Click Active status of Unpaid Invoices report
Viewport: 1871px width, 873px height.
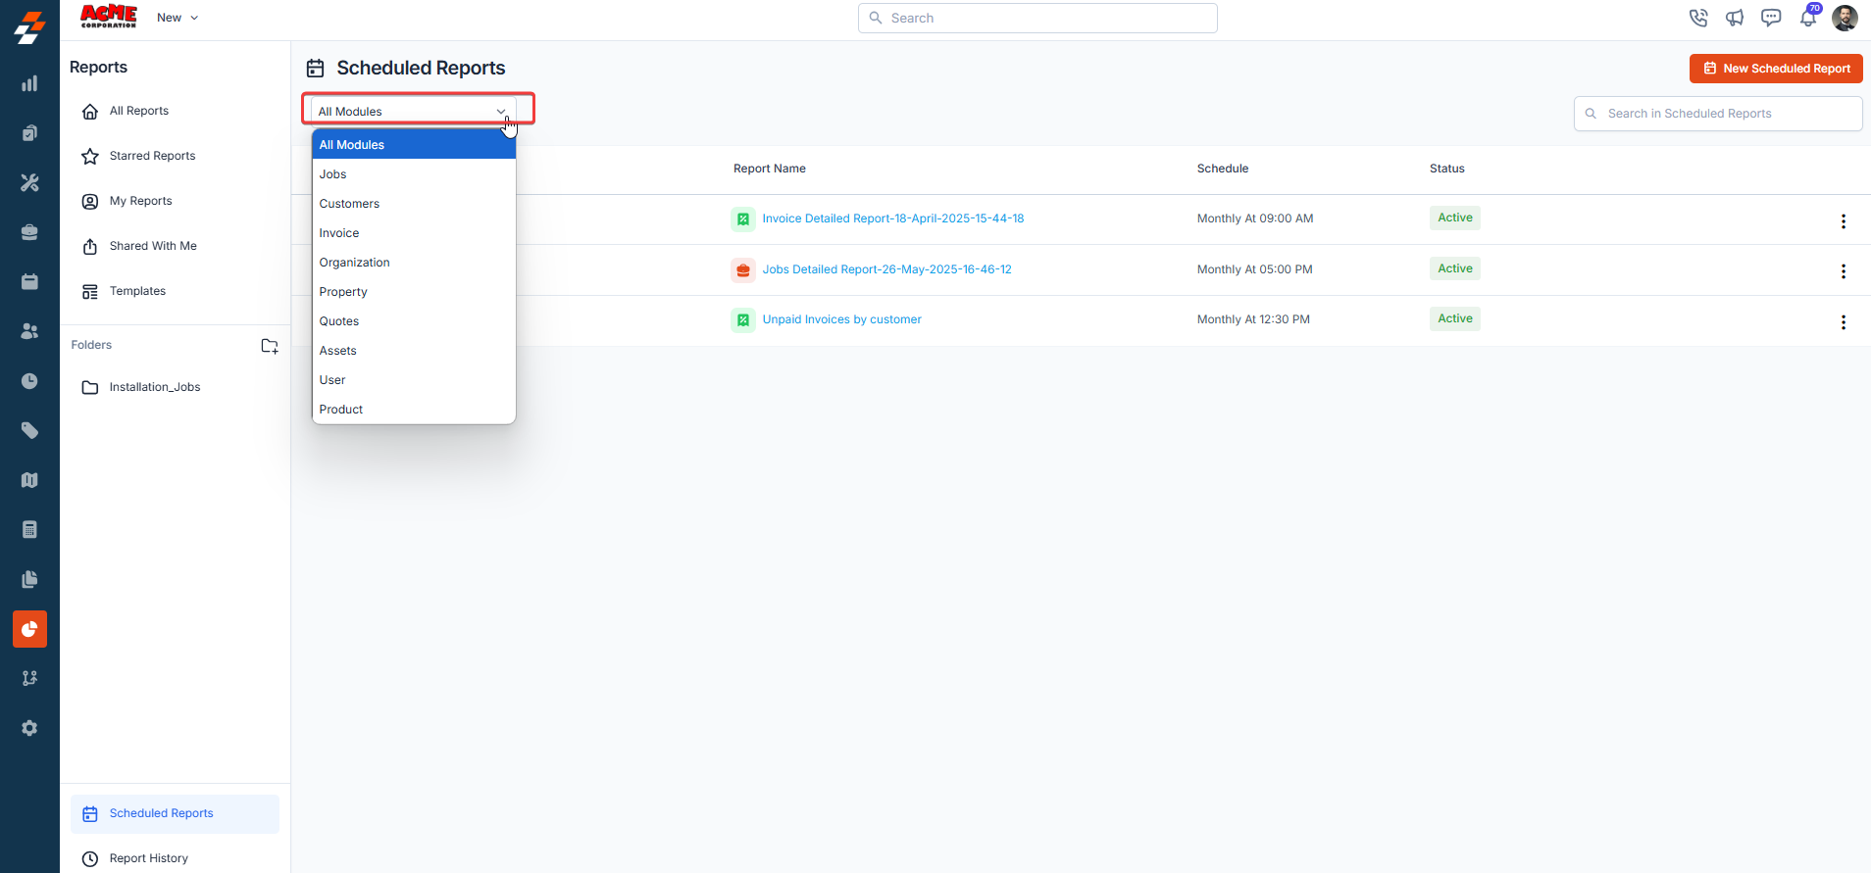point(1455,318)
